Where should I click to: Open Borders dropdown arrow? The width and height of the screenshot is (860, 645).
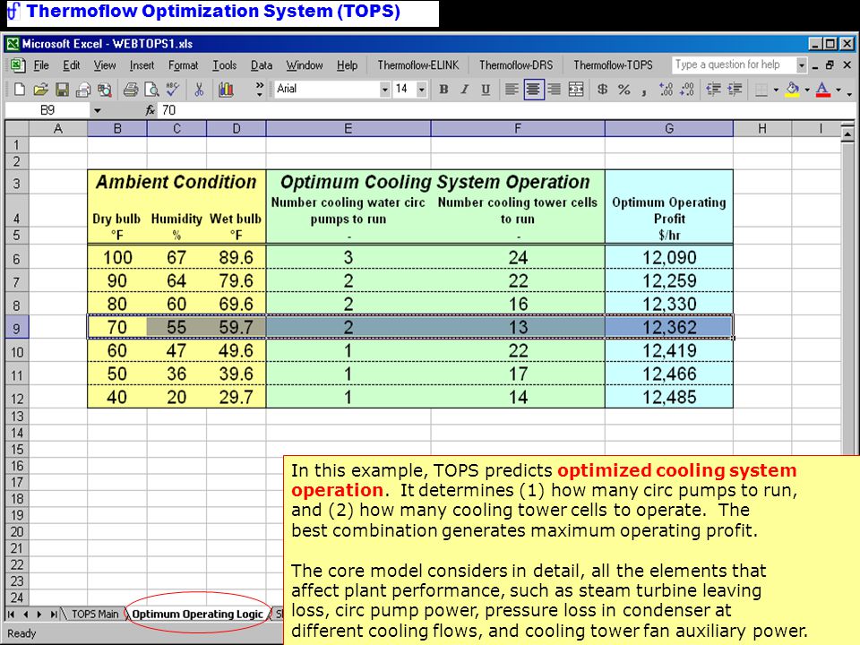(x=776, y=90)
